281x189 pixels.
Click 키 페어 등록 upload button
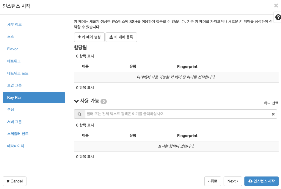[x=121, y=37]
